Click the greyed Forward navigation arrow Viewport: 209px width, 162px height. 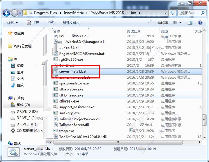point(14,13)
